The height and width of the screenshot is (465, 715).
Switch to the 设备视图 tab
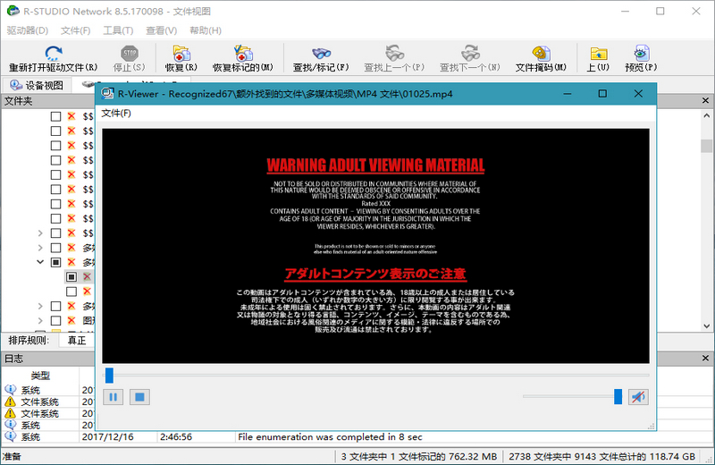[x=38, y=86]
